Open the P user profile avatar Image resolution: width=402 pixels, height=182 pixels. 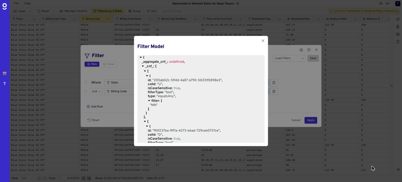tap(397, 4)
